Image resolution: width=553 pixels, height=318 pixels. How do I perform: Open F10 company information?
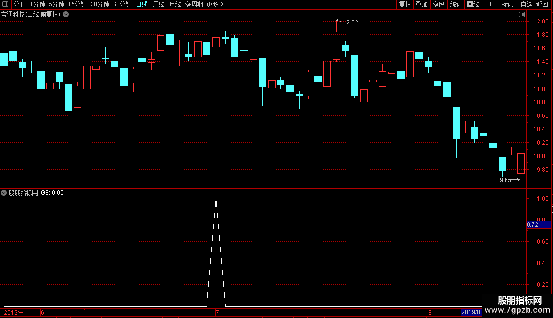[490, 4]
